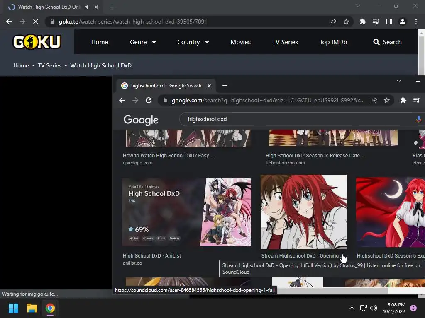425x318 pixels.
Task: Share the Google search page
Action: point(374,100)
